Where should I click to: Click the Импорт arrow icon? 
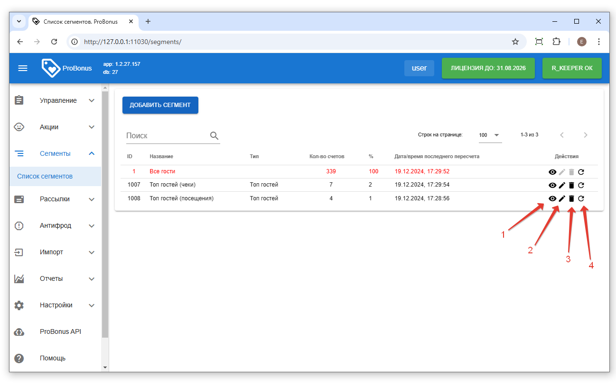[x=19, y=252]
